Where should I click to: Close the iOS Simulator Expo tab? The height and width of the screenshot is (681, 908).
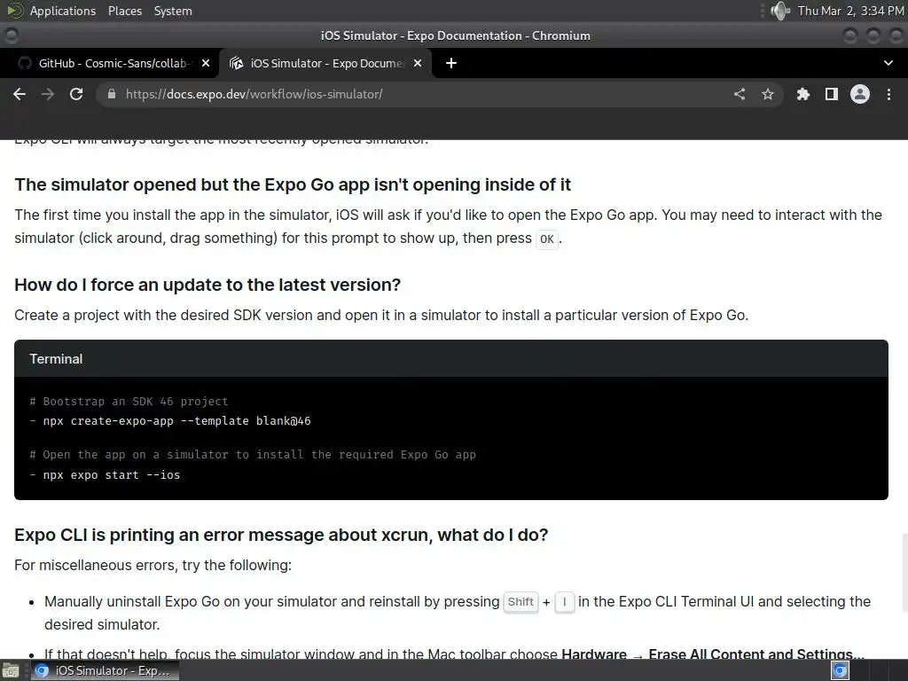click(418, 63)
